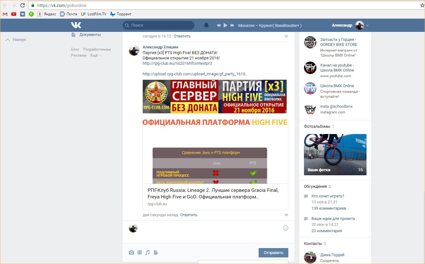Open the РПГ-Клуб Russia link preview title
425x264 pixels.
pos(213,194)
